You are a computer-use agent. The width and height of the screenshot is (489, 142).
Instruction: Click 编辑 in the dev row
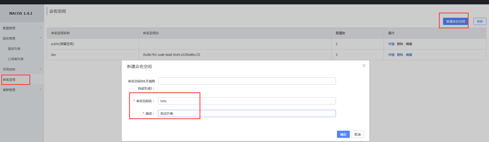pyautogui.click(x=409, y=55)
